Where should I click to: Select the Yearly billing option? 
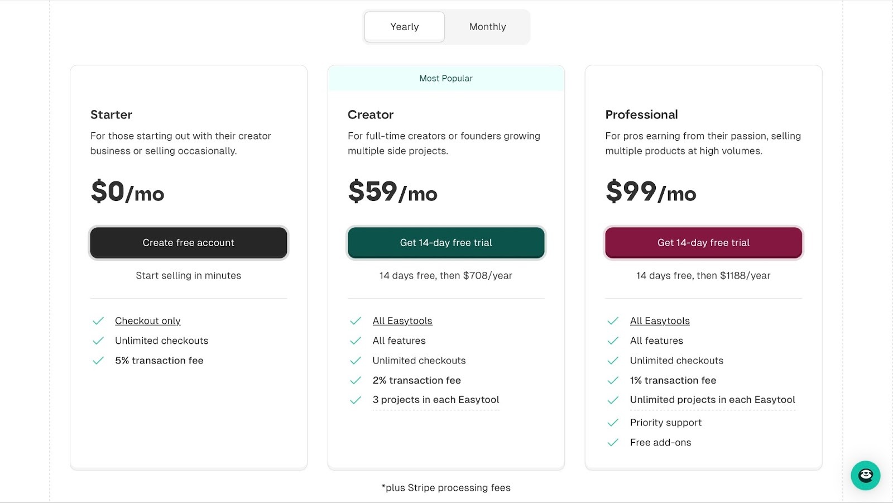pos(404,26)
